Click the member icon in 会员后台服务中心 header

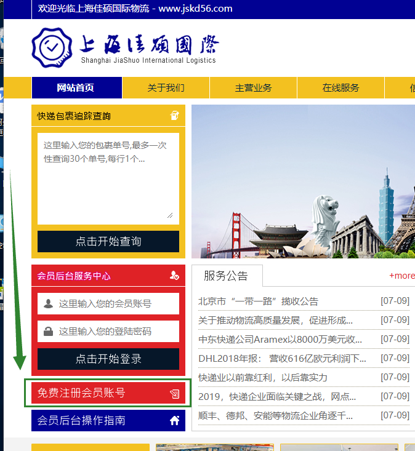174,276
